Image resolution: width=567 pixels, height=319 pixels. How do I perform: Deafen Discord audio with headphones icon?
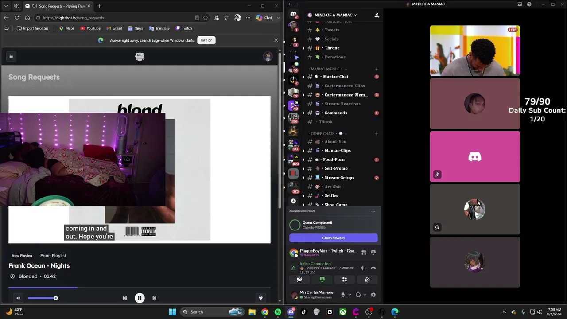358,295
